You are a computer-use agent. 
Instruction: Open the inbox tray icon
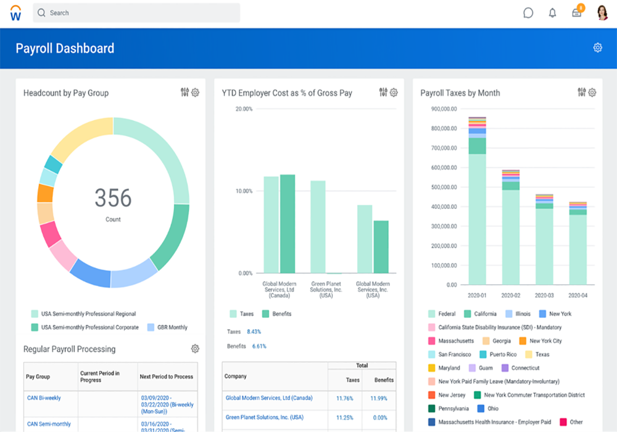pos(577,13)
